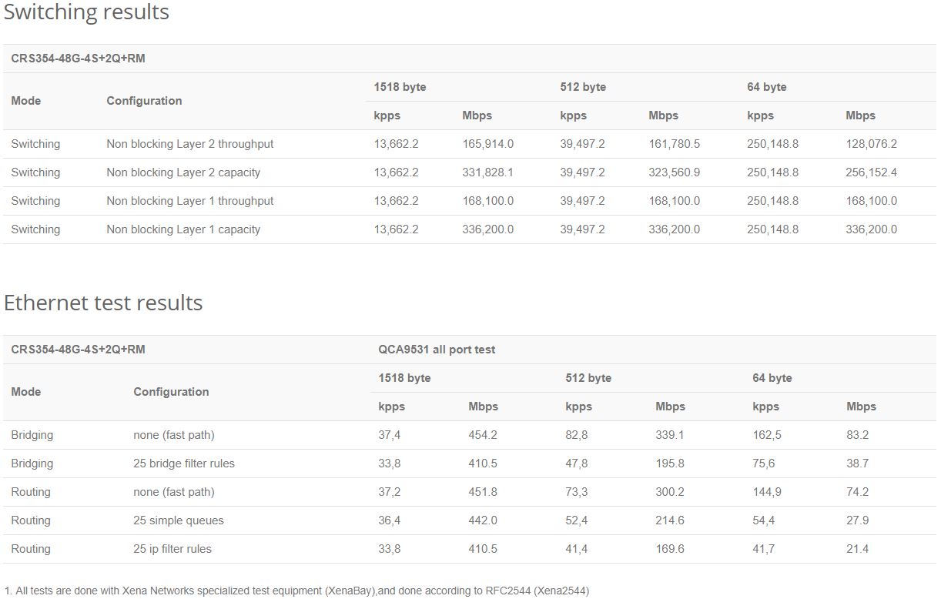Screen dimensions: 941x599
Task: Click CRS354-48G-4S+2Q+RM title in Ethernet test table
Action: click(78, 350)
